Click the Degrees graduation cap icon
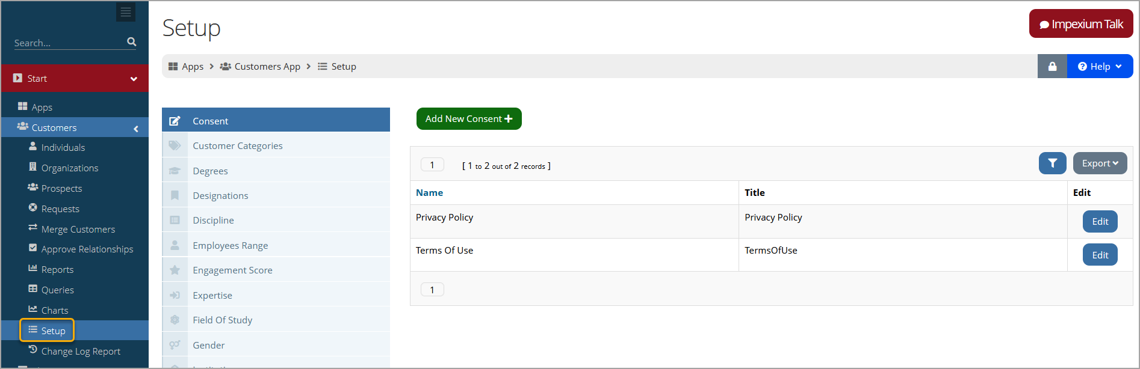The image size is (1140, 369). coord(175,171)
